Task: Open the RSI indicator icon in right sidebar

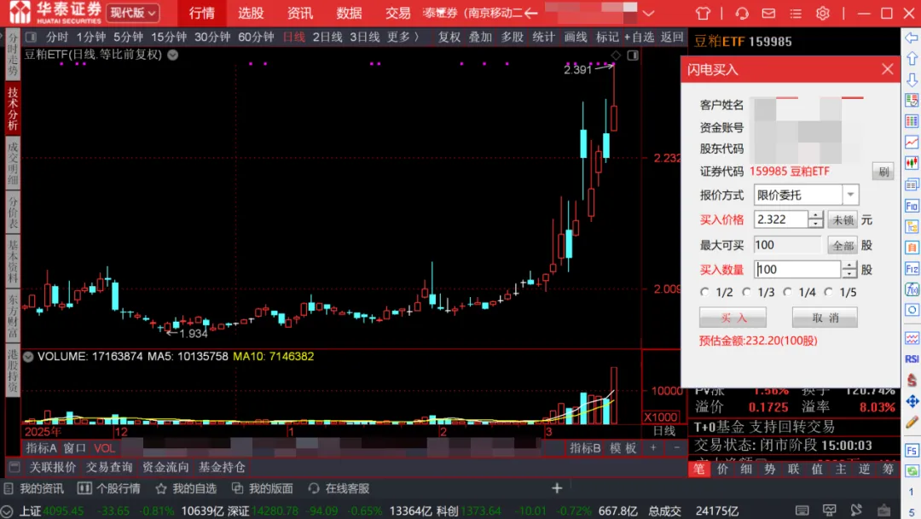Action: [912, 359]
